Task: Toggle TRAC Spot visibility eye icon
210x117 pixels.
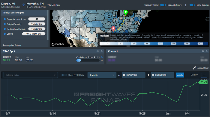Action: point(97,51)
